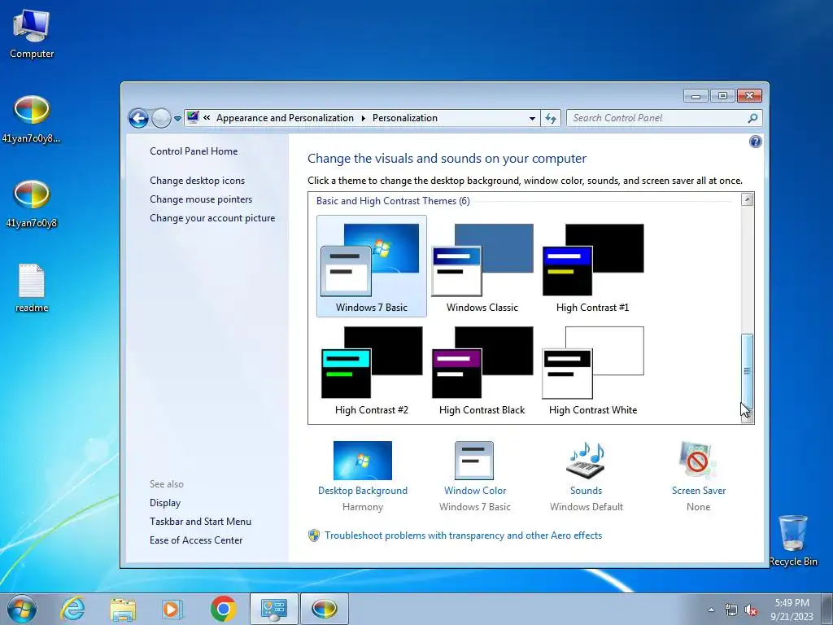Viewport: 833px width, 625px height.
Task: Show hidden tray icons arrow
Action: (x=711, y=610)
